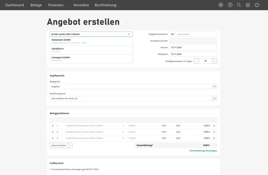The width and height of the screenshot is (268, 175).
Task: Open the arrow next to Neue Position
Action: coord(70,145)
